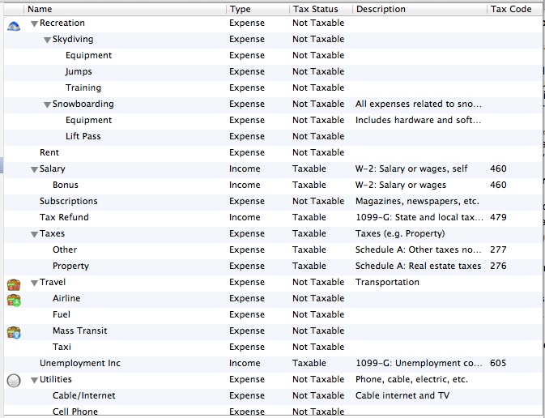Collapse the Salary category triangle

34,169
